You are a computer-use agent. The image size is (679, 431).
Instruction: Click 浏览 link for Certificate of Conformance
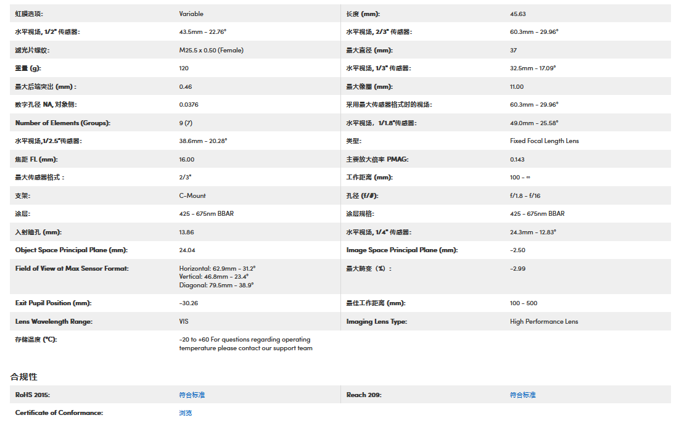point(186,413)
